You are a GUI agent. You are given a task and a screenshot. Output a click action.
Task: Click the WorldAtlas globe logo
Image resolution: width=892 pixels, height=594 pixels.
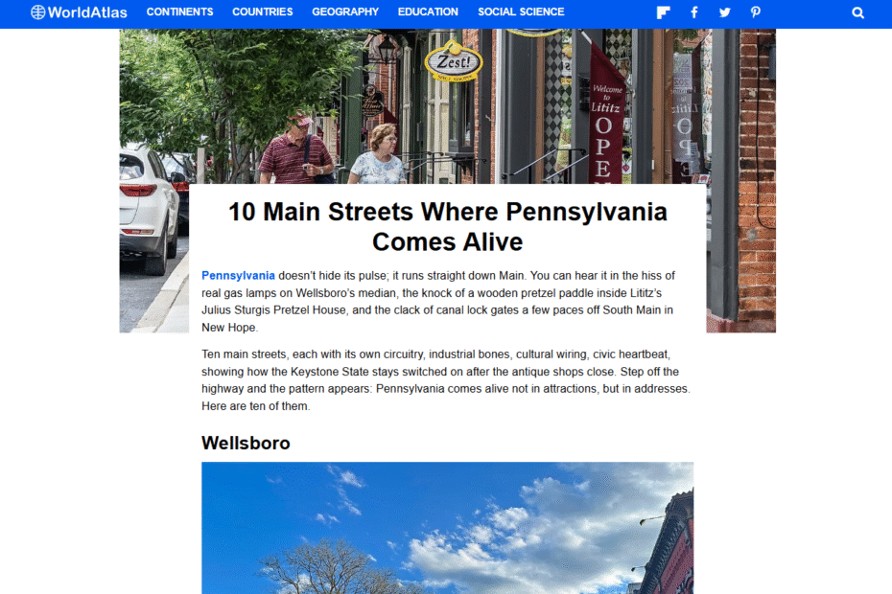[37, 11]
